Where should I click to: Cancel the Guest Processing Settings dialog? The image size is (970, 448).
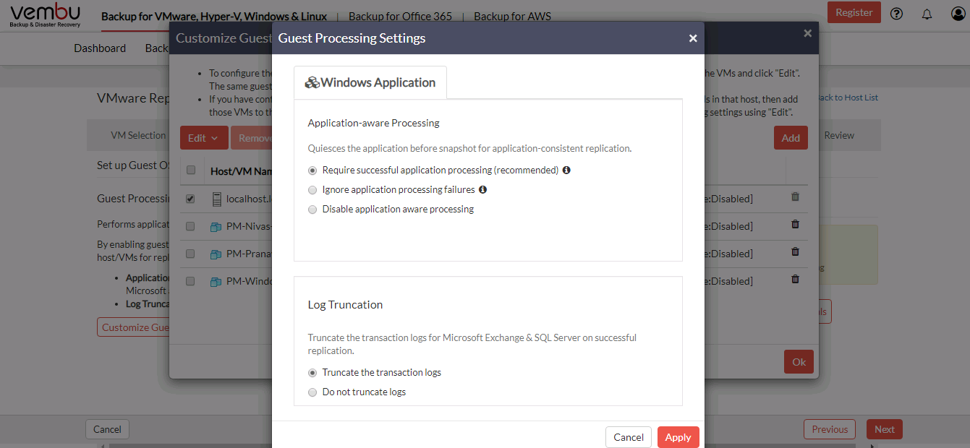(629, 437)
